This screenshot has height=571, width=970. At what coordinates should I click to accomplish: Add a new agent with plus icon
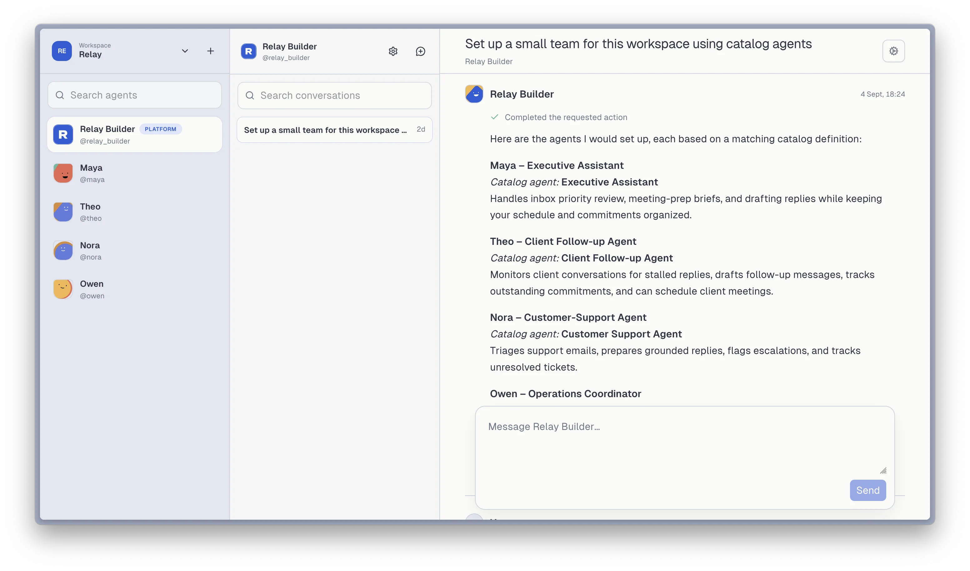(x=211, y=51)
